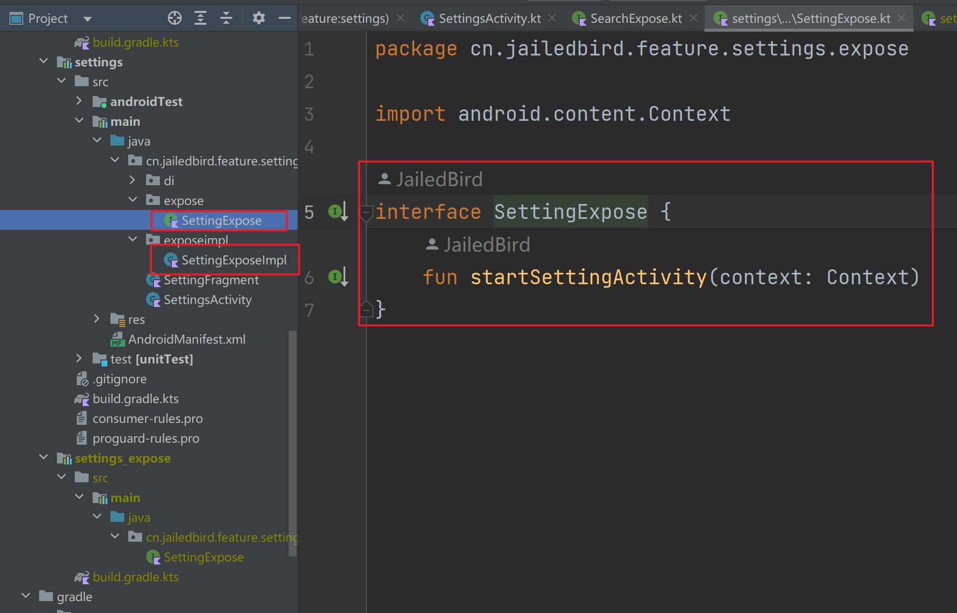Hide the Project panel with minus icon
This screenshot has width=957, height=613.
click(284, 18)
